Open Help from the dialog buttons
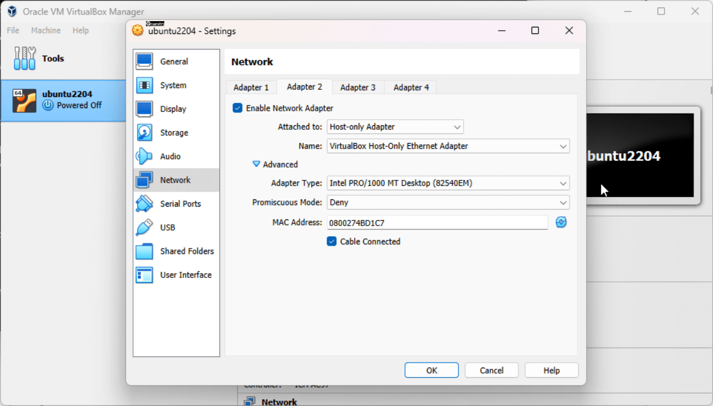 [x=551, y=370]
